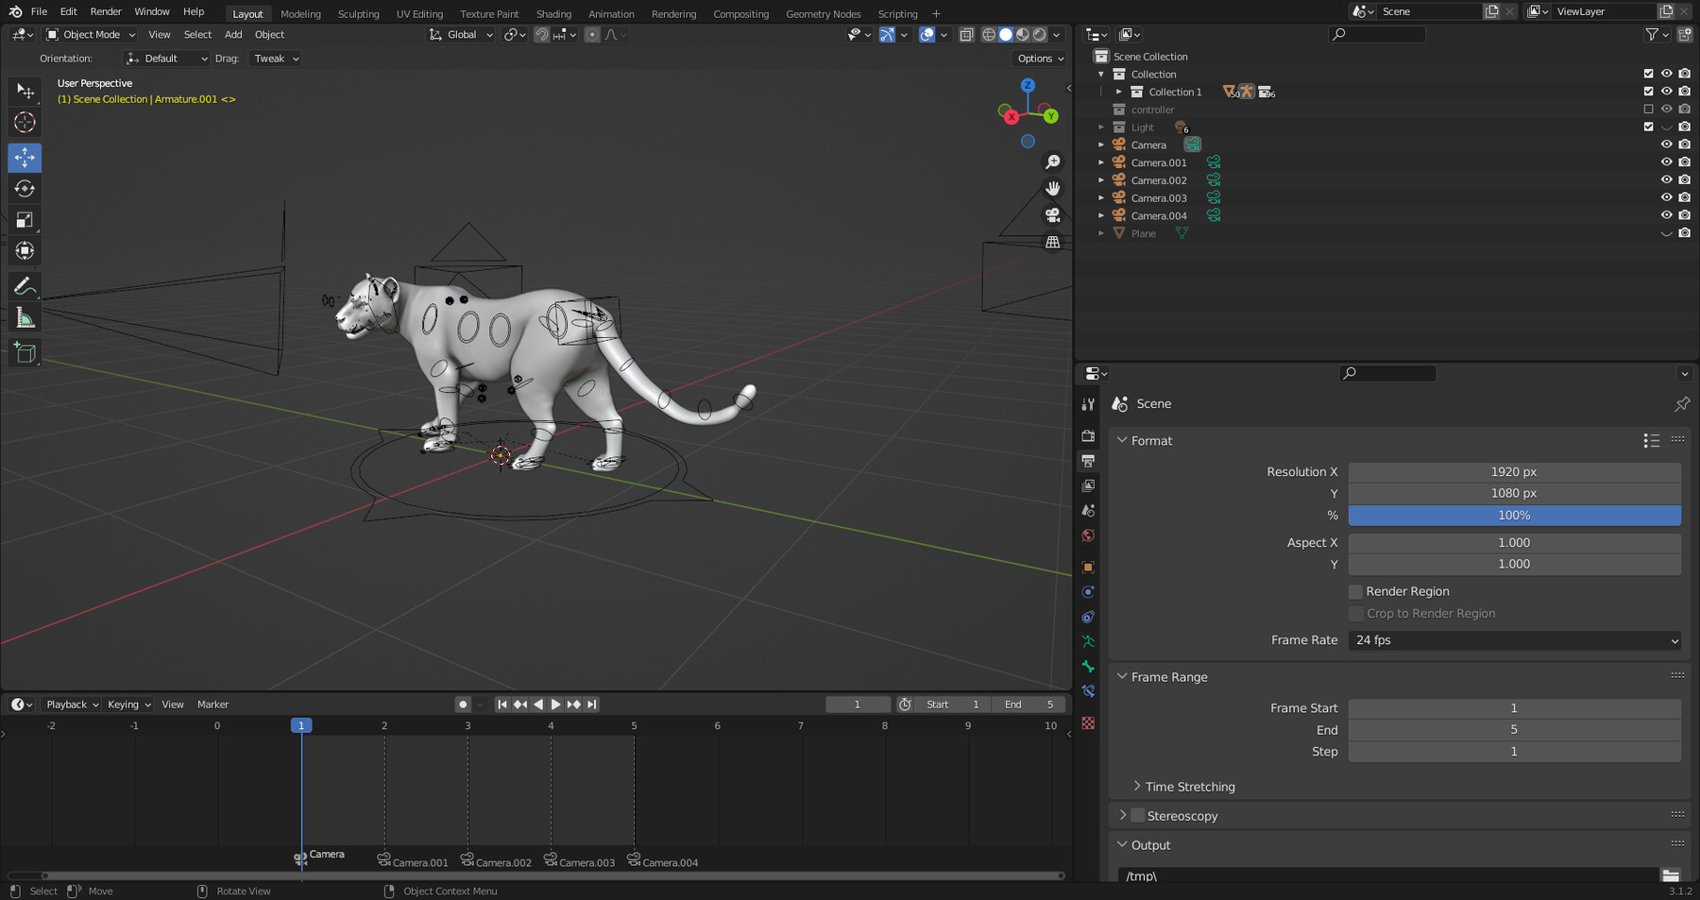1700x900 pixels.
Task: Expand the Time Stretching section
Action: (x=1189, y=786)
